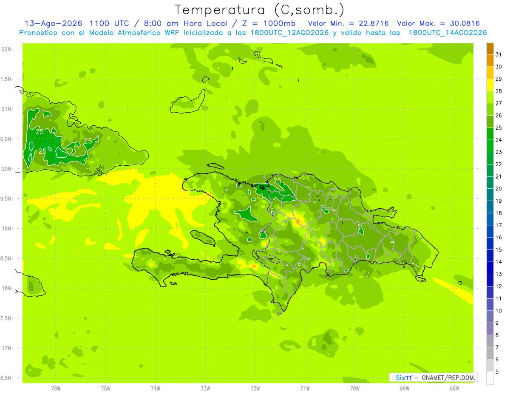Click the 72W longitude axis label
The width and height of the screenshot is (510, 394).
point(255,388)
